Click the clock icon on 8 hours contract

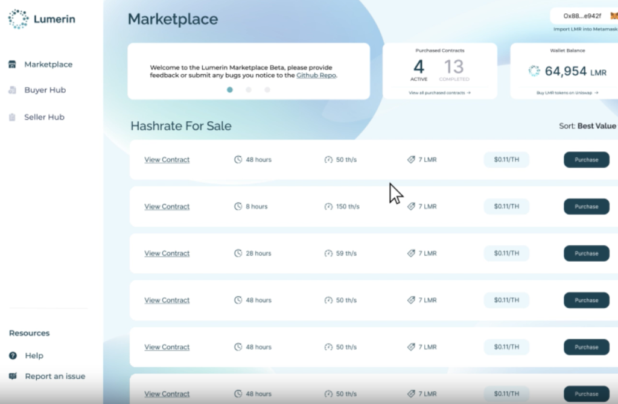238,206
